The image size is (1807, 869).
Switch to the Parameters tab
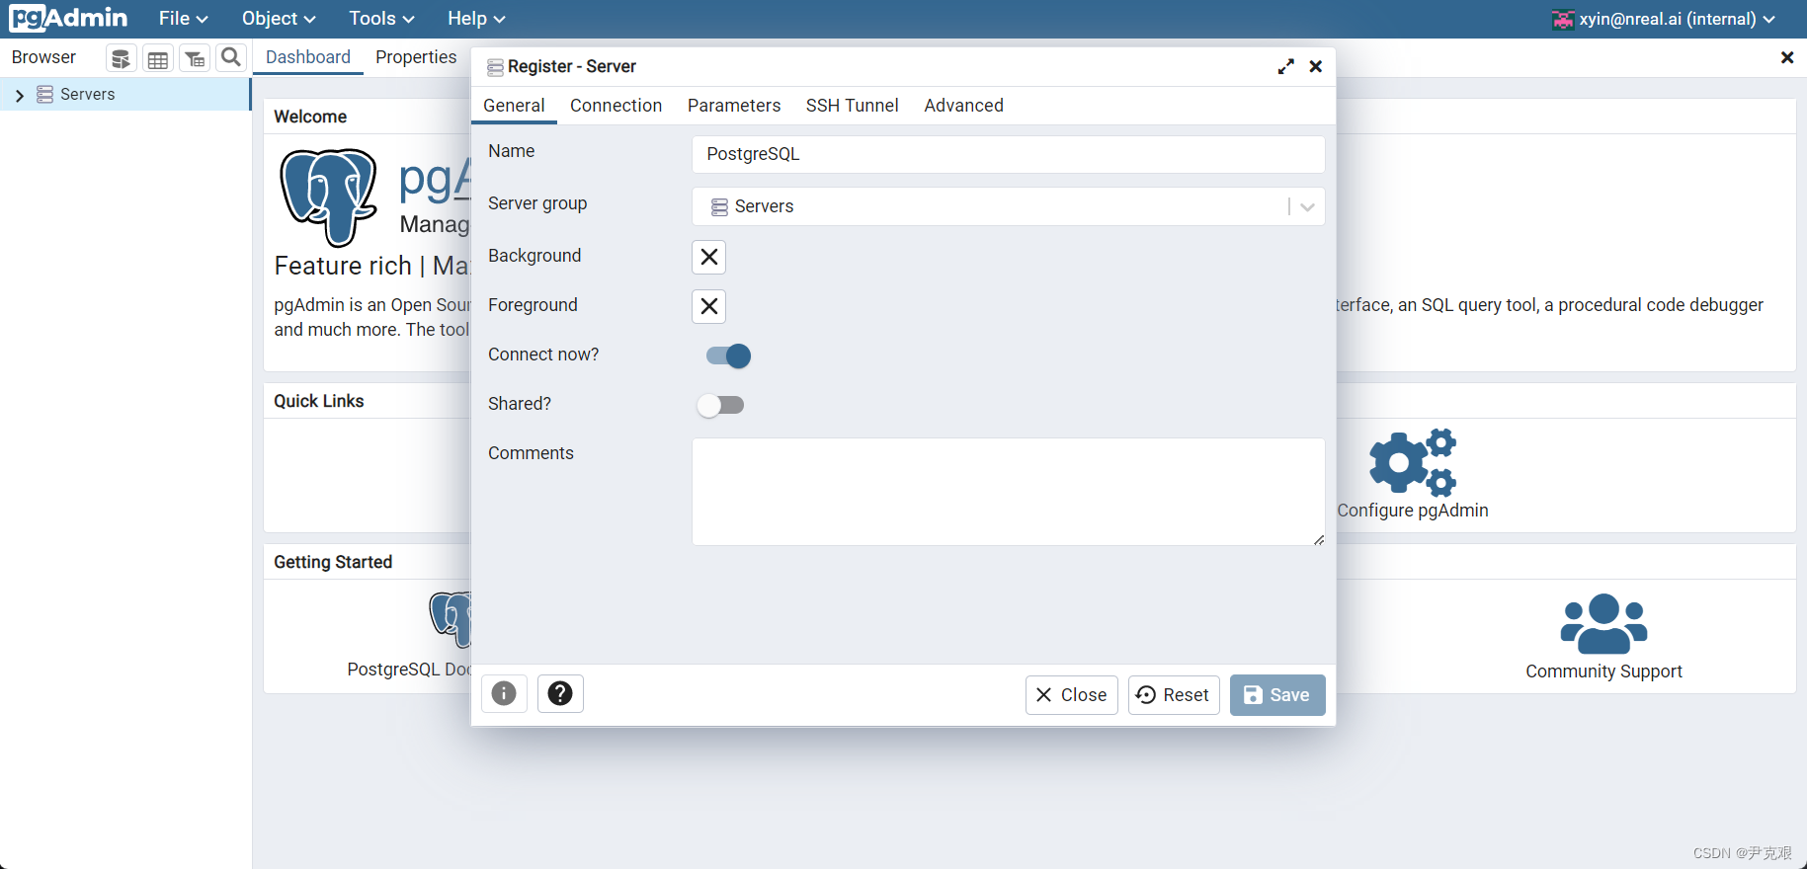point(734,106)
